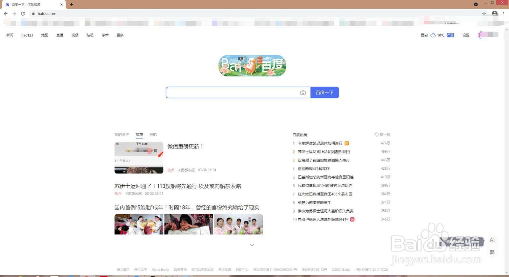This screenshot has width=509, height=277.
Task: Click the Baidu doodle logo
Action: [252, 66]
